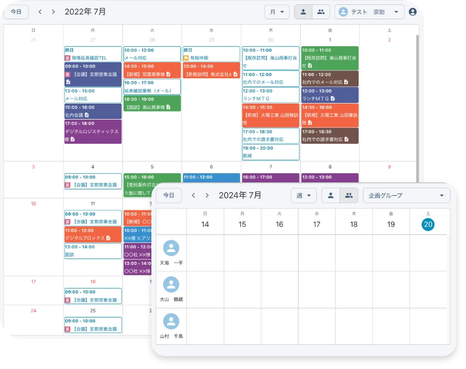
Task: Open the 企画グループ dropdown
Action: pos(406,195)
